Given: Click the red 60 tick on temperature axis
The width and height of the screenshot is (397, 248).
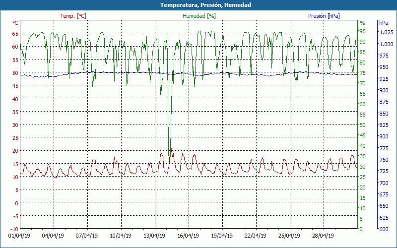Looking at the screenshot, I should [15, 47].
